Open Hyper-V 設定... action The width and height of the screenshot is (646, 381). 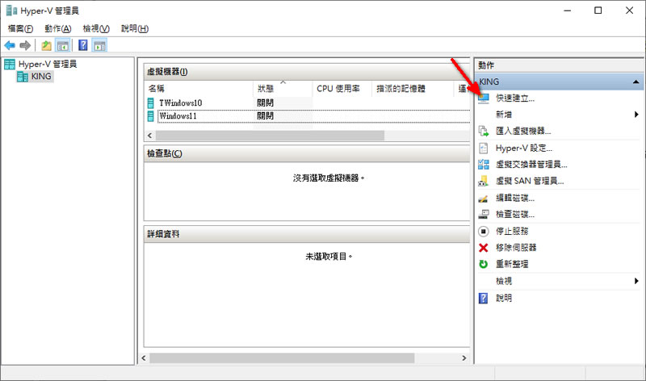point(523,148)
